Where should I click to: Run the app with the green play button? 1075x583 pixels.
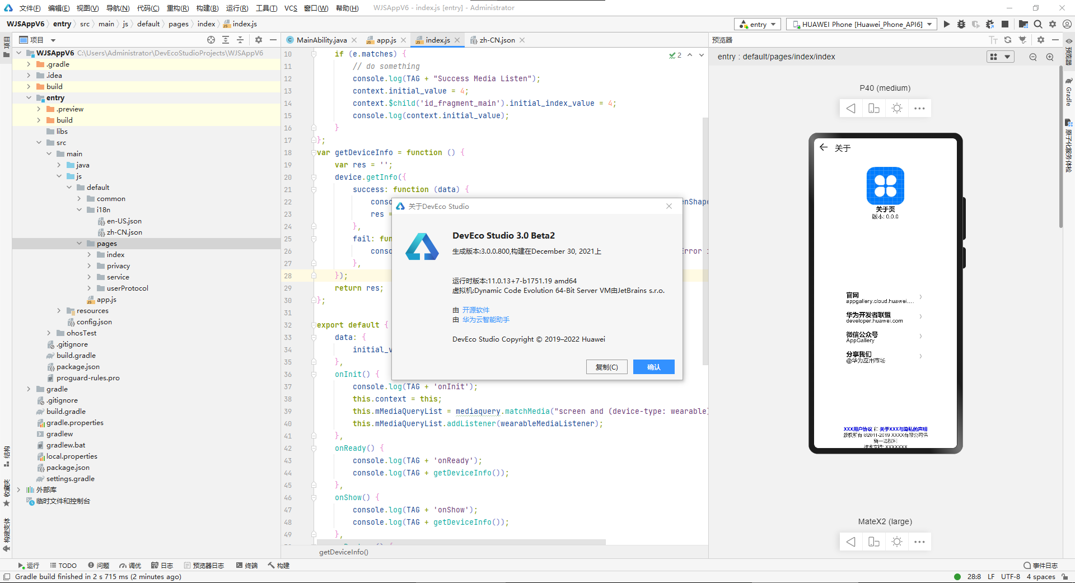tap(946, 24)
